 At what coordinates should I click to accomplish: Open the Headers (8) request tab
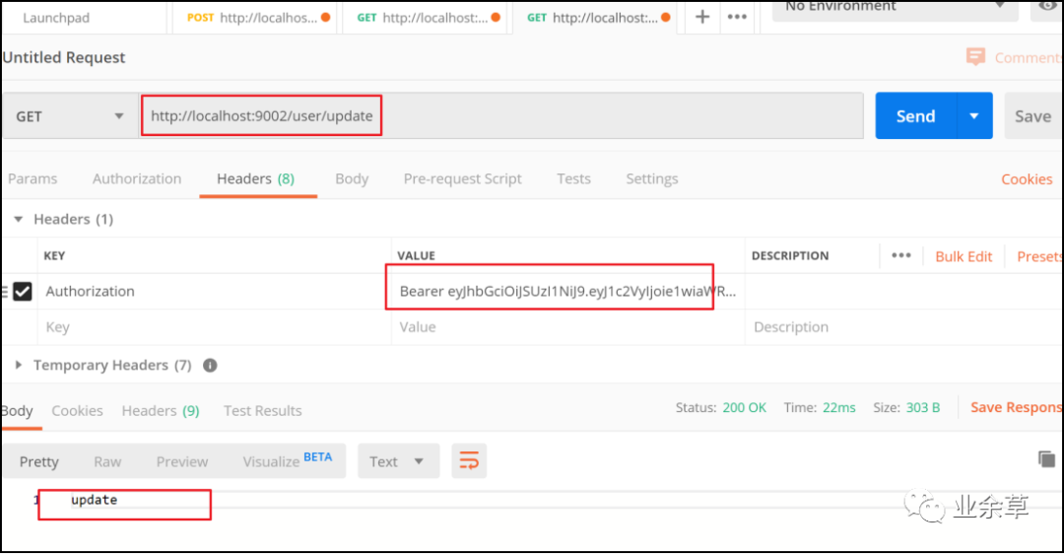256,178
